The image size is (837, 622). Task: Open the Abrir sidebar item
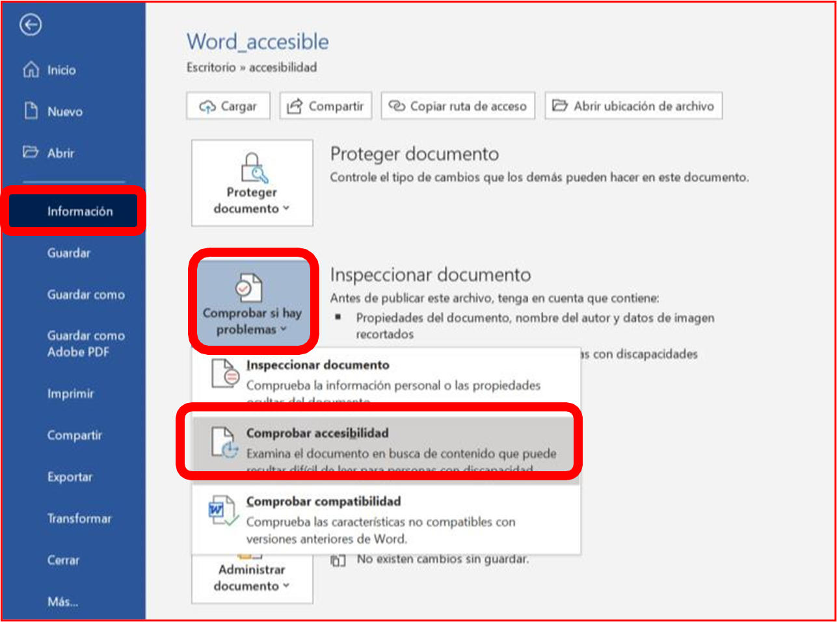60,153
